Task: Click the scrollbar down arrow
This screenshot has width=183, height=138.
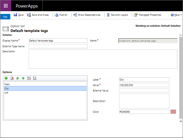Action: tap(181, 121)
